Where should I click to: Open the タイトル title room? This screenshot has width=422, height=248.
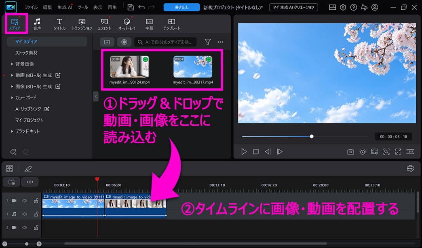coord(59,24)
